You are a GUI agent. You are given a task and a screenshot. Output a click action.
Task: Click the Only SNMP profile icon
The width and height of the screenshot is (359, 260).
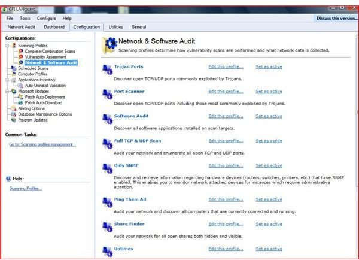[107, 168]
